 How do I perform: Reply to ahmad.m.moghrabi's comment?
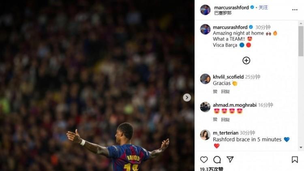pyautogui.click(x=225, y=120)
